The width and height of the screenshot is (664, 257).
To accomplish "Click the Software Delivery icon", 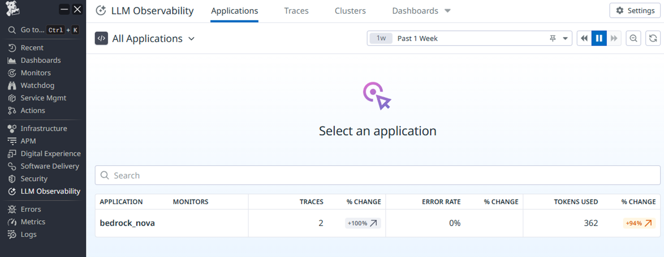I will coord(12,166).
